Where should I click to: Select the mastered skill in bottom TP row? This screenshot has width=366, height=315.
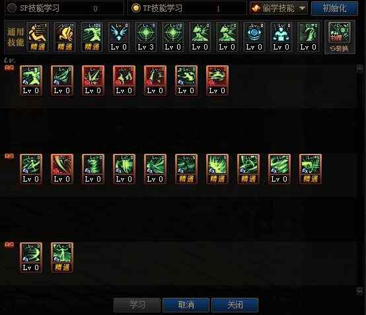(x=62, y=258)
